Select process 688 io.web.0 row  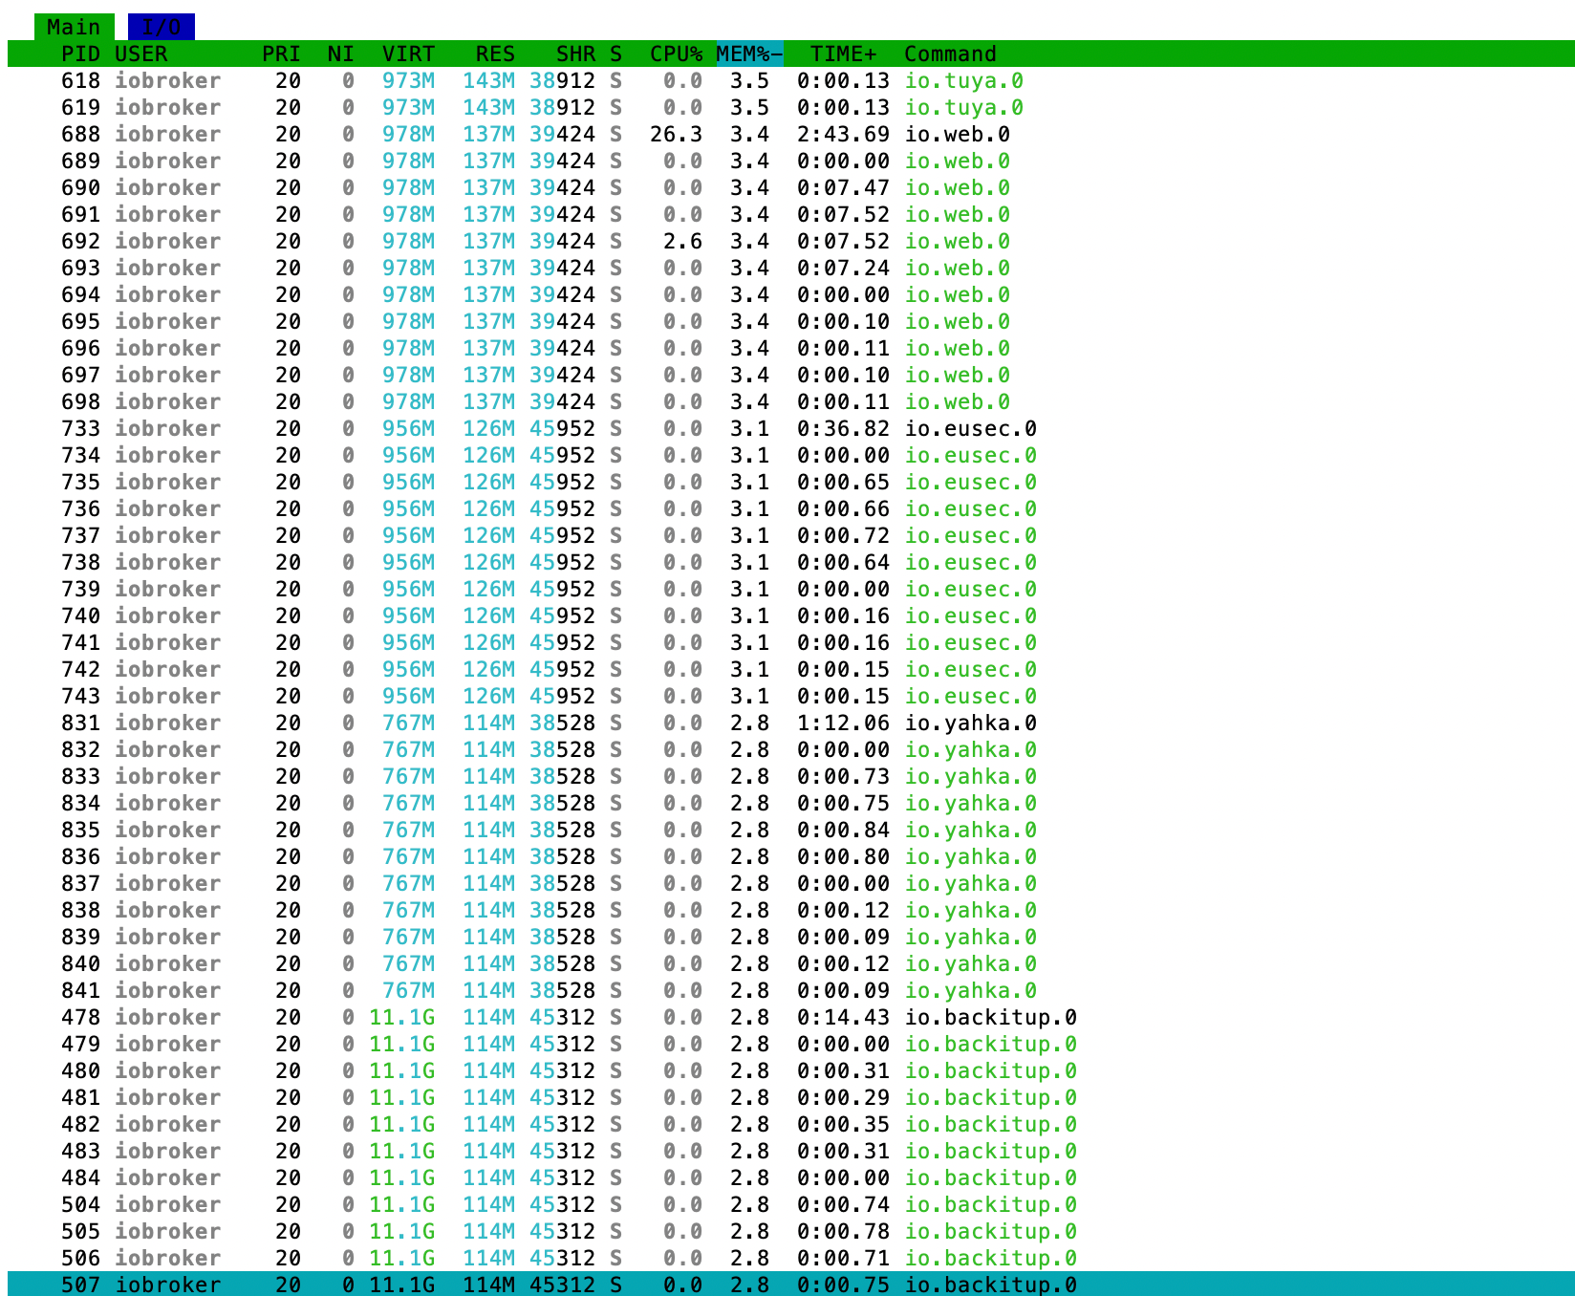(x=791, y=134)
